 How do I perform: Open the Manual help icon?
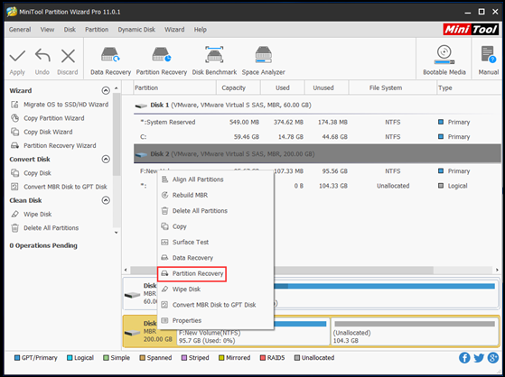[488, 60]
